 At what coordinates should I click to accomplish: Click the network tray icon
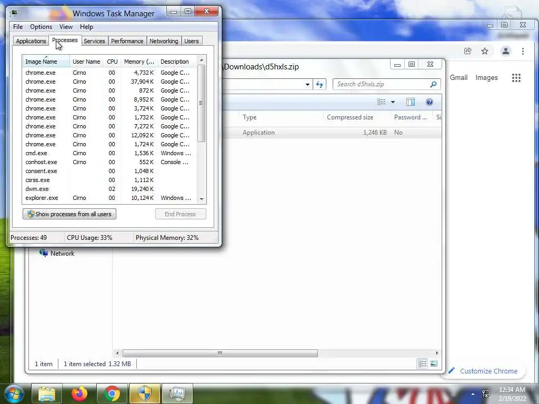coord(486,393)
